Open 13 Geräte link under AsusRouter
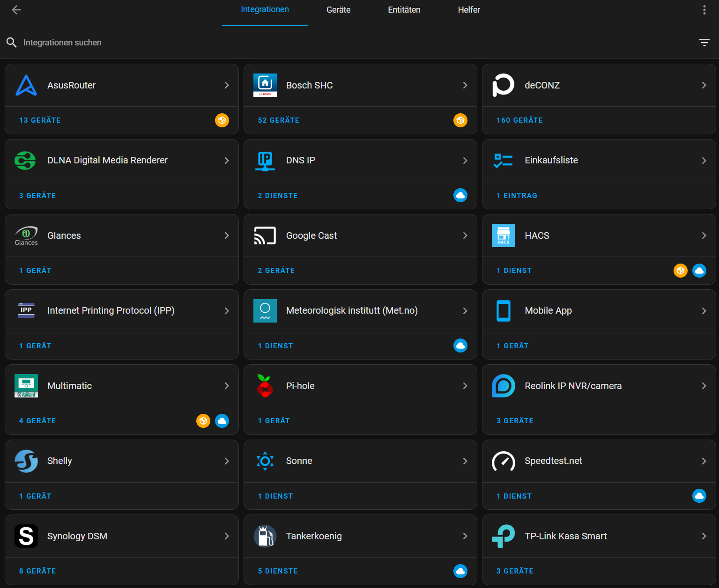The width and height of the screenshot is (719, 588). (x=40, y=120)
